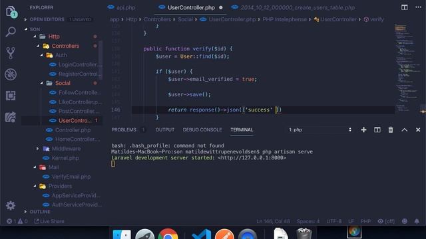Place cursor in the terminal prompt area
The image size is (426, 239).
point(113,164)
